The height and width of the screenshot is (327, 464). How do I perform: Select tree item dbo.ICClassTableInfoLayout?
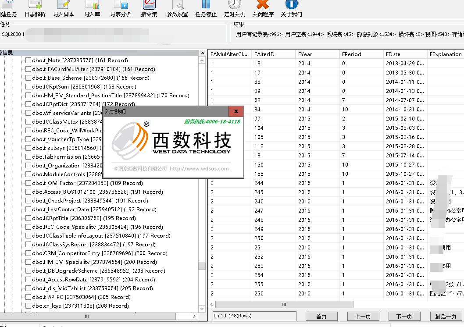pyautogui.click(x=101, y=236)
